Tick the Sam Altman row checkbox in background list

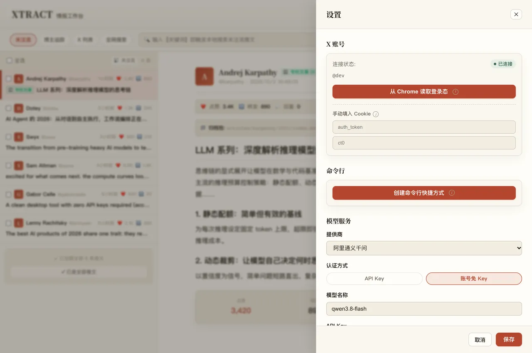click(x=9, y=165)
